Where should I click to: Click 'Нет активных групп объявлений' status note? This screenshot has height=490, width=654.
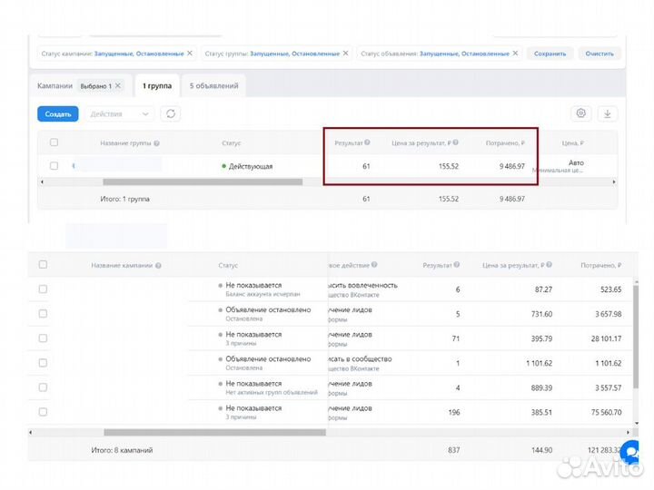click(x=272, y=393)
